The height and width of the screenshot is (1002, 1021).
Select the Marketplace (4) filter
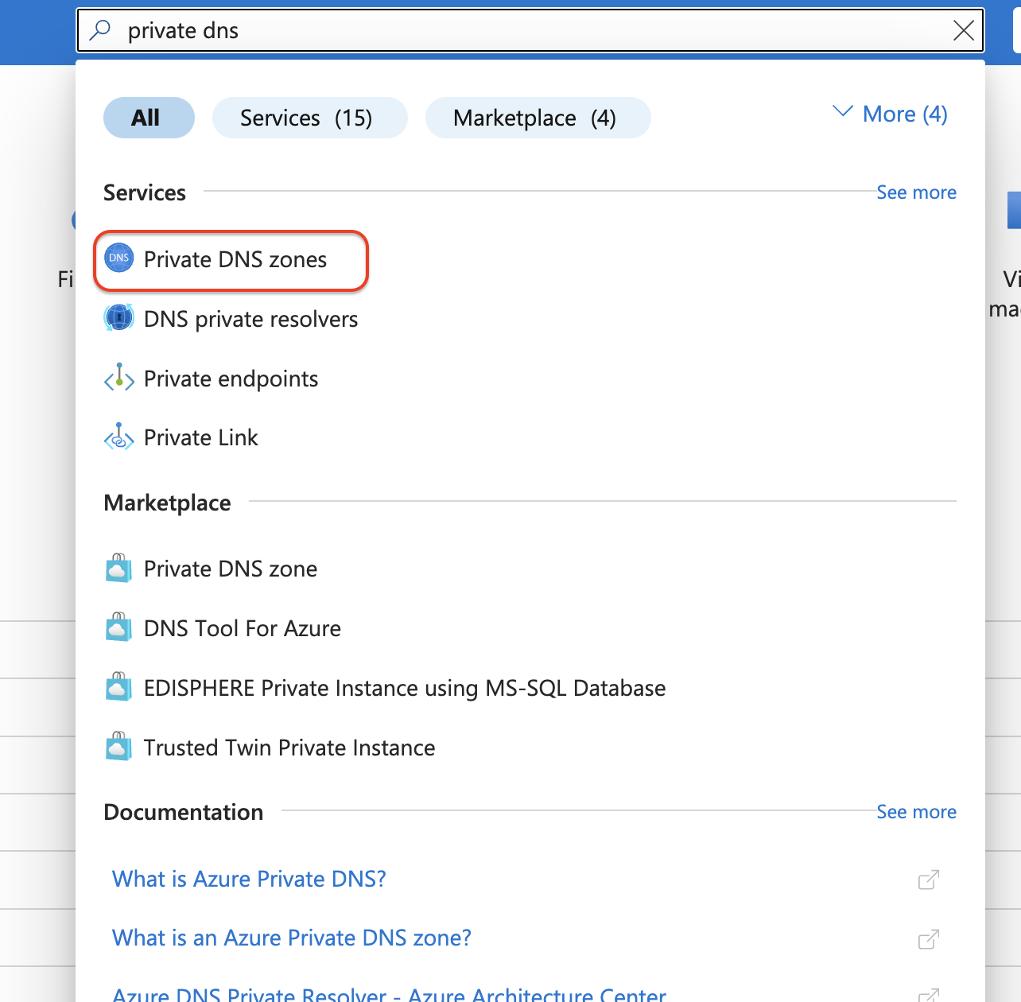coord(538,118)
